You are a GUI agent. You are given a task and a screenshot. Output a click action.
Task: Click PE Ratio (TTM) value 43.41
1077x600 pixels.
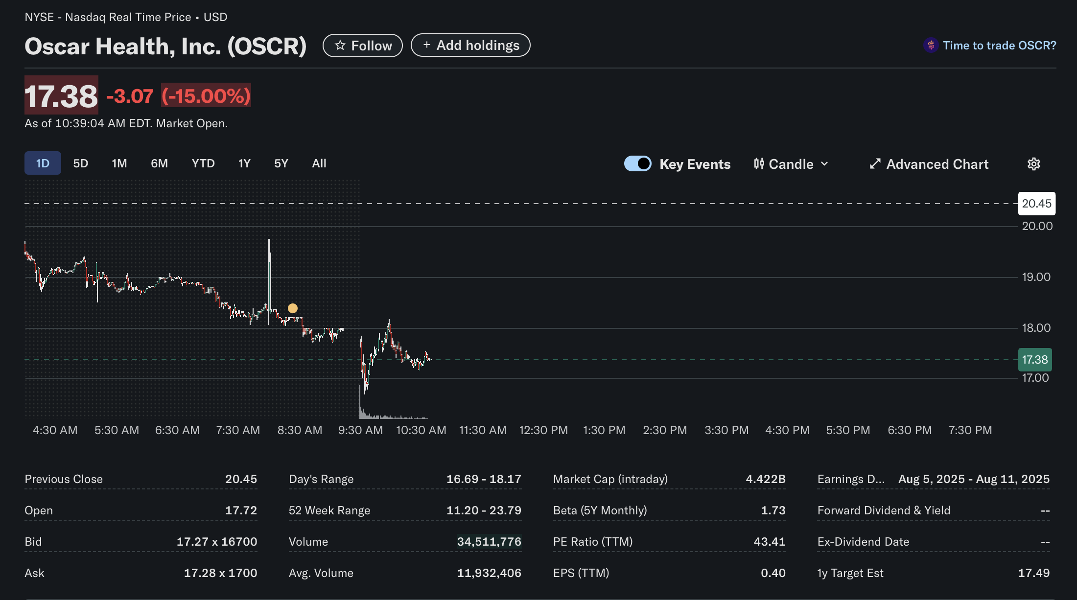[x=770, y=542]
